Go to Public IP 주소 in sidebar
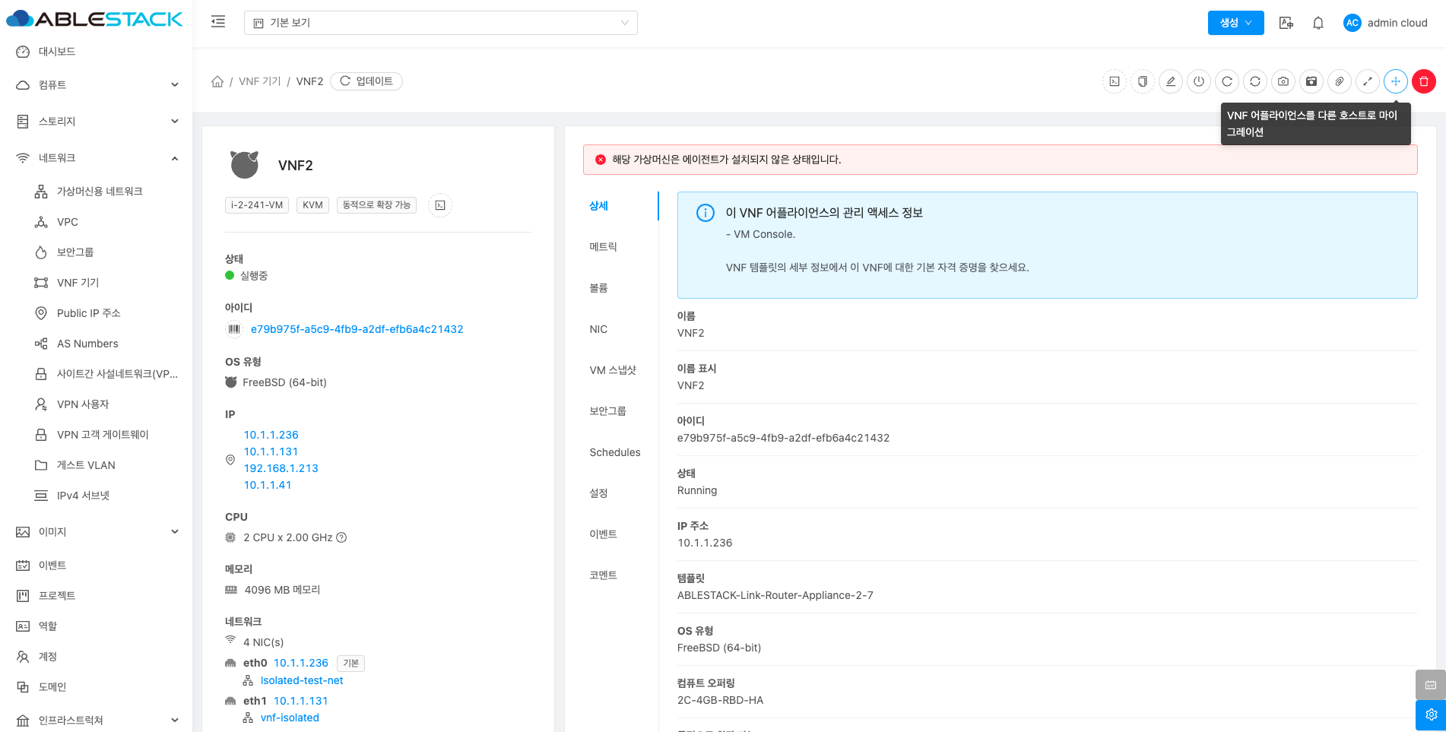This screenshot has height=732, width=1446. [88, 313]
